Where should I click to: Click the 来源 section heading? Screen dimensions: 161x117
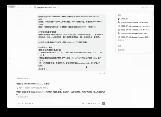pos(119,46)
